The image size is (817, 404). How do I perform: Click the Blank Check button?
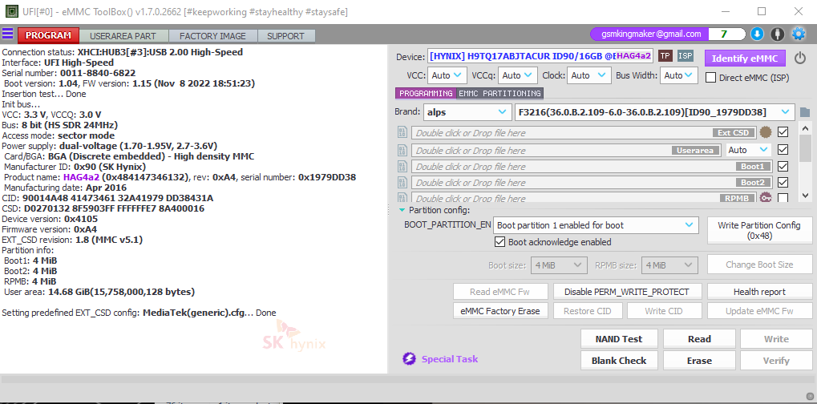point(619,360)
